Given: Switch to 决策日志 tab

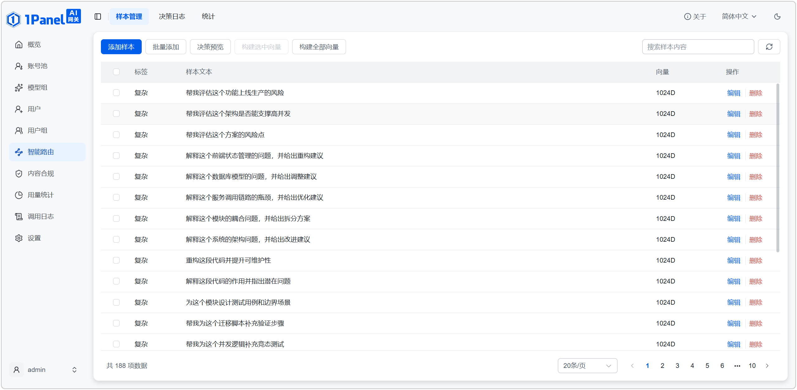Looking at the screenshot, I should pyautogui.click(x=172, y=17).
